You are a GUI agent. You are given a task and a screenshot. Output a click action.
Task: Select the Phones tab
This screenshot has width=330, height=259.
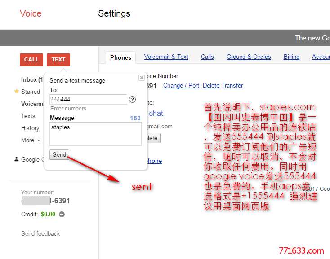click(120, 57)
